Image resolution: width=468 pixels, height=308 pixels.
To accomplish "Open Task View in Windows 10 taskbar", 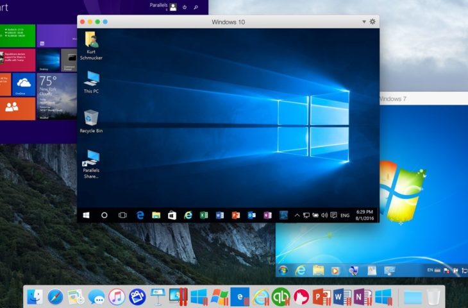I will point(122,215).
